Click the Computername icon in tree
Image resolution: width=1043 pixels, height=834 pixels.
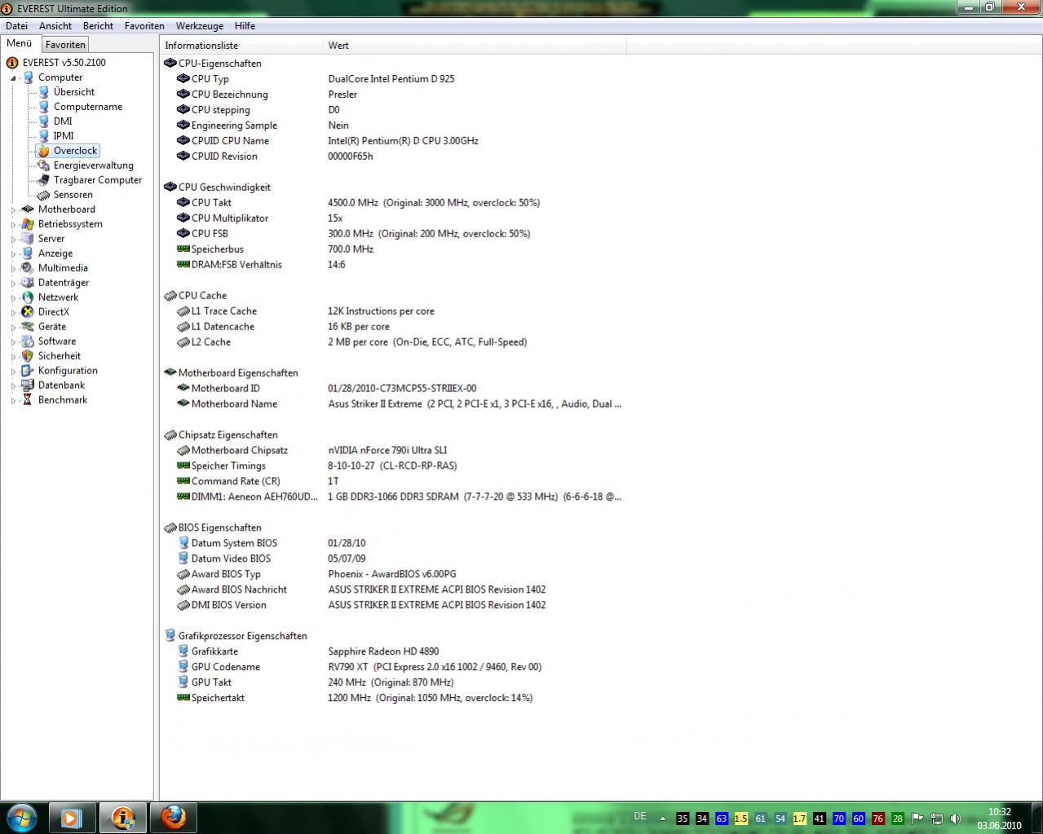[x=43, y=107]
